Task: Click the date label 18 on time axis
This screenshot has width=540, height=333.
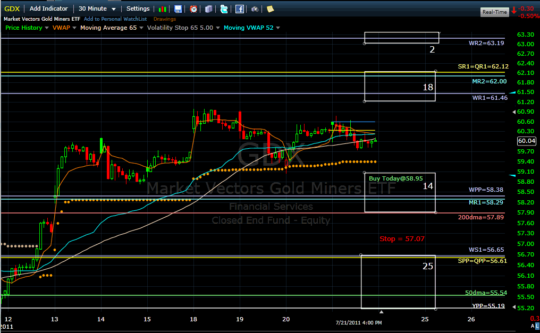Action: coord(193,319)
